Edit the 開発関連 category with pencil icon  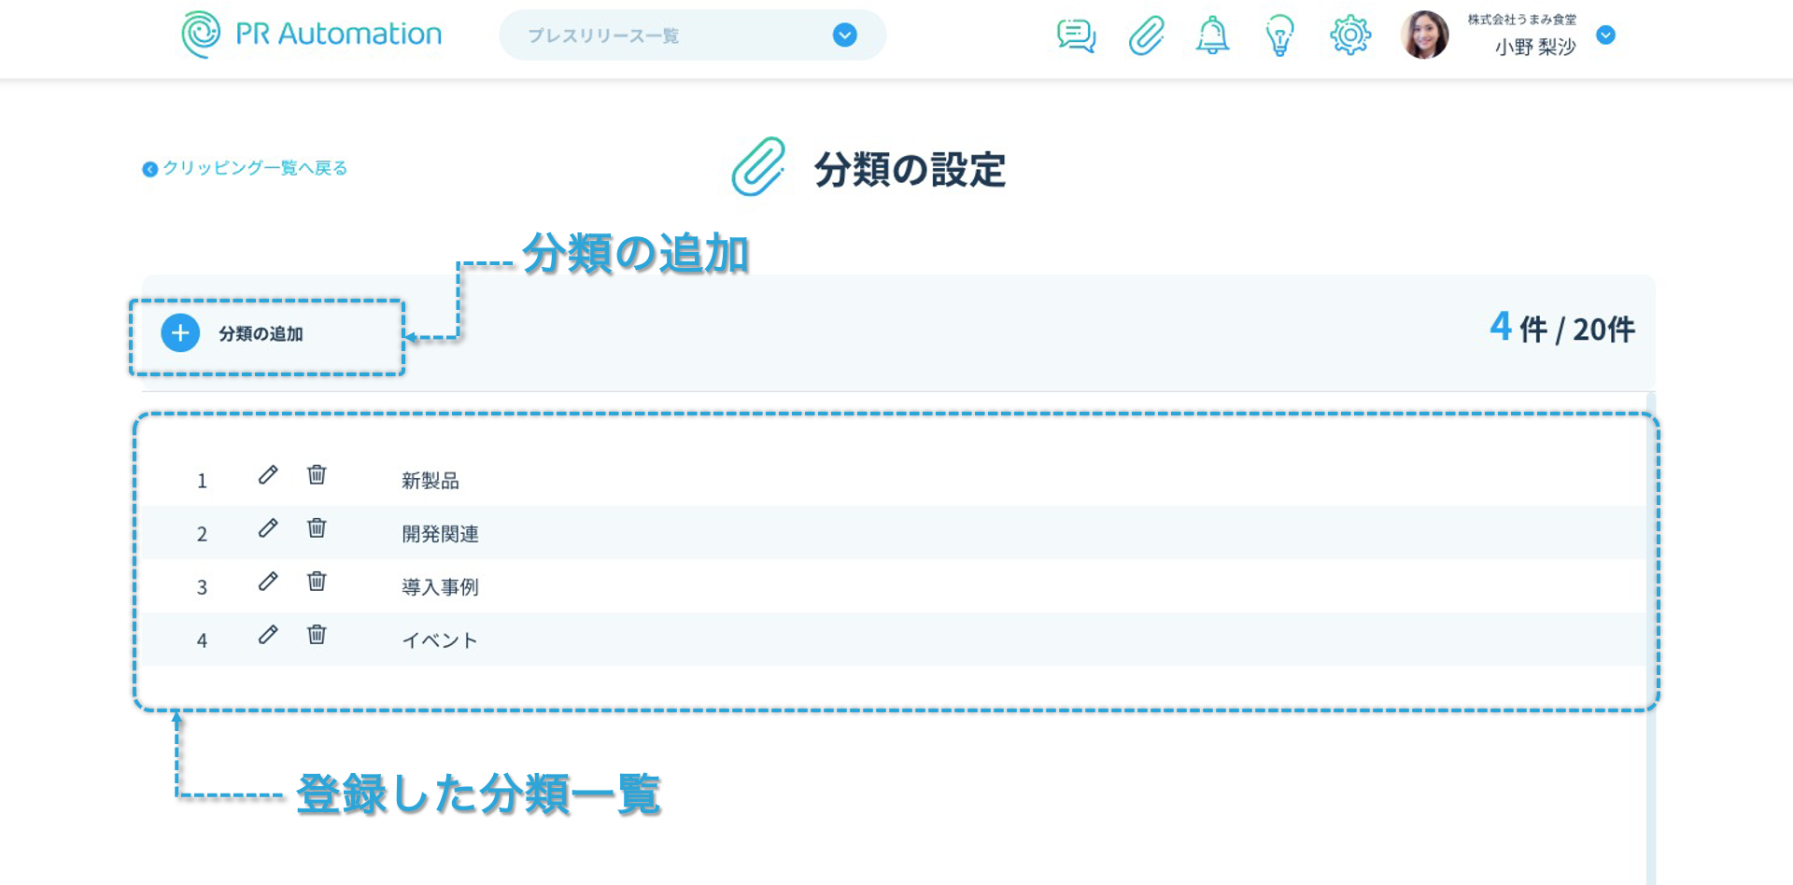coord(268,528)
